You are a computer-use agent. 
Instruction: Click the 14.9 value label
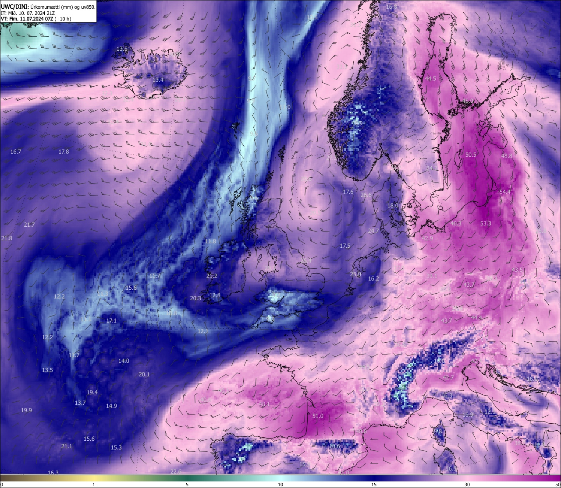click(x=111, y=406)
